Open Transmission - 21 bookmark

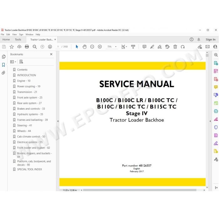point(27,92)
